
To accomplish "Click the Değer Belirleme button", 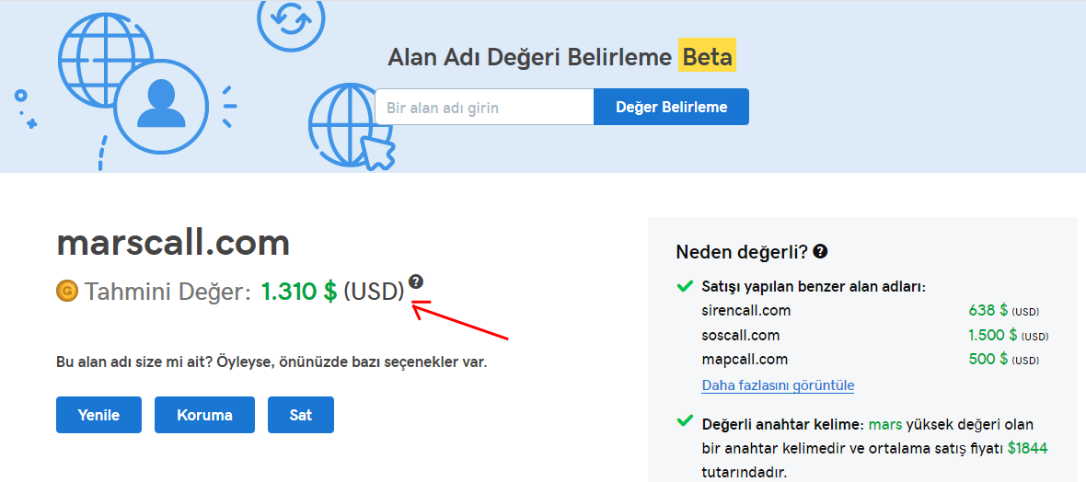I will pyautogui.click(x=671, y=107).
